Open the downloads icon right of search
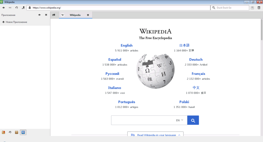 [x=252, y=8]
